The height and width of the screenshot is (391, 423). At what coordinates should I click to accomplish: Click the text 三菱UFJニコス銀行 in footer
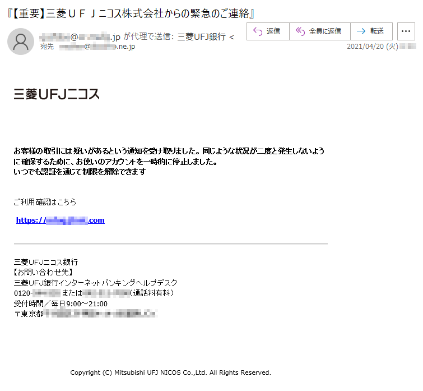46,262
